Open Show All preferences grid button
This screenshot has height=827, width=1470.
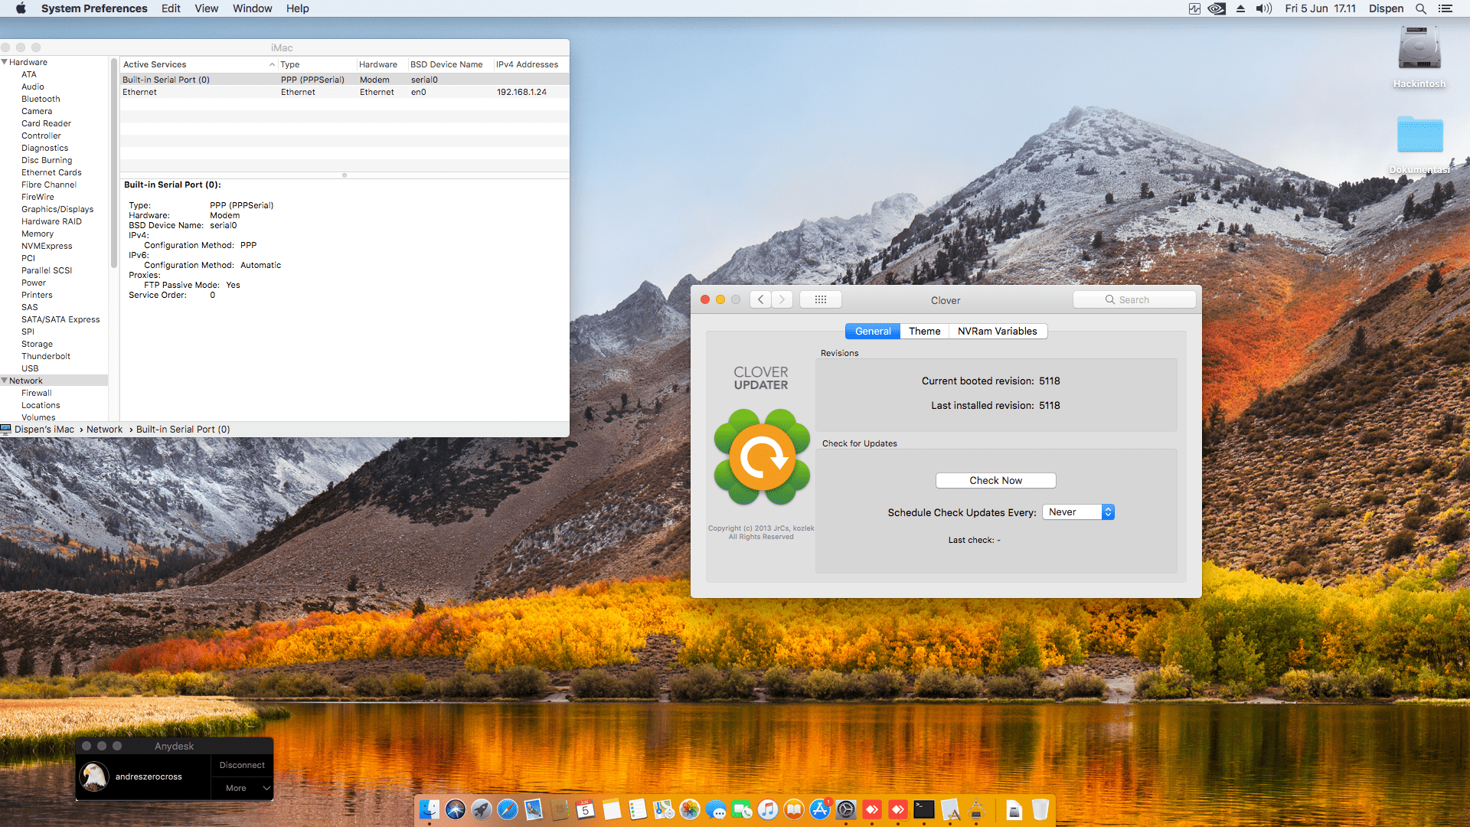point(820,299)
